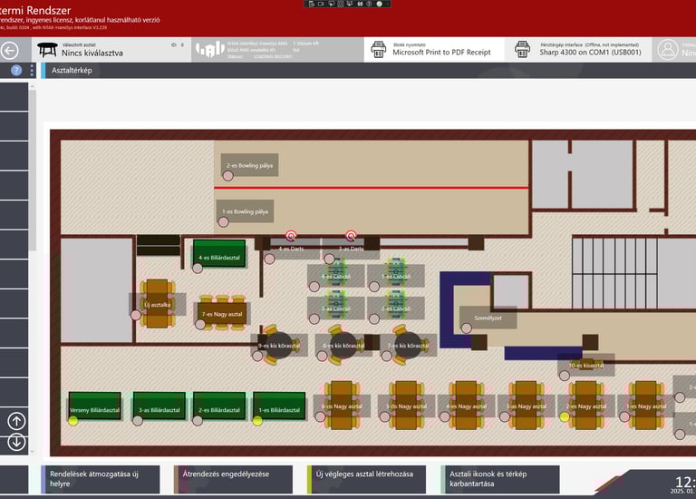
Task: Select the 1-es Bowling pálya table
Action: (x=245, y=211)
